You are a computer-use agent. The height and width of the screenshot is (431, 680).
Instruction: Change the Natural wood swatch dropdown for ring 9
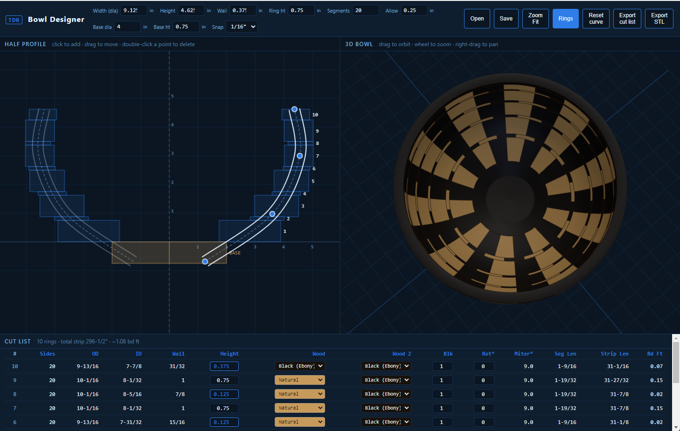299,380
